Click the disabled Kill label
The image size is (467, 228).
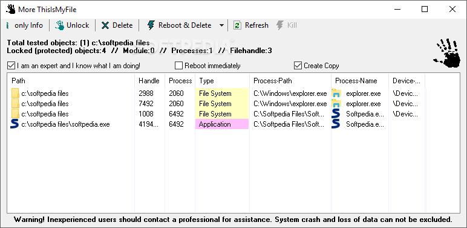click(x=292, y=25)
